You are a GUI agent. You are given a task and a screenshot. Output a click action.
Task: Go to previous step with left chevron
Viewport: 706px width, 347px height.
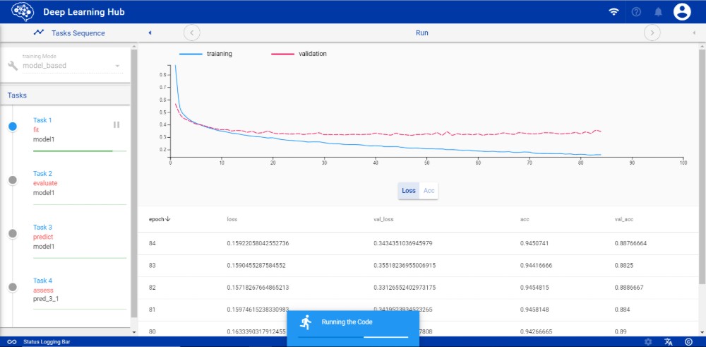(192, 33)
